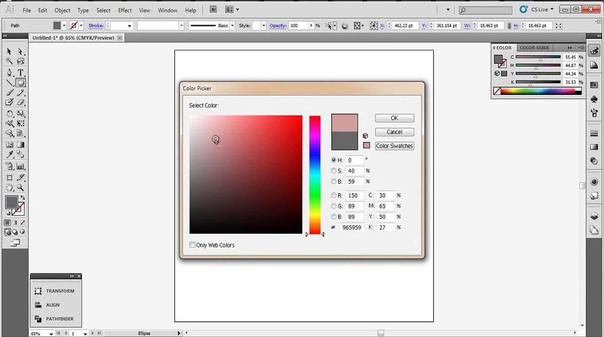Screen dimensions: 604x337
Task: Swap fill and stroke colors in toolbox
Action: (x=23, y=198)
